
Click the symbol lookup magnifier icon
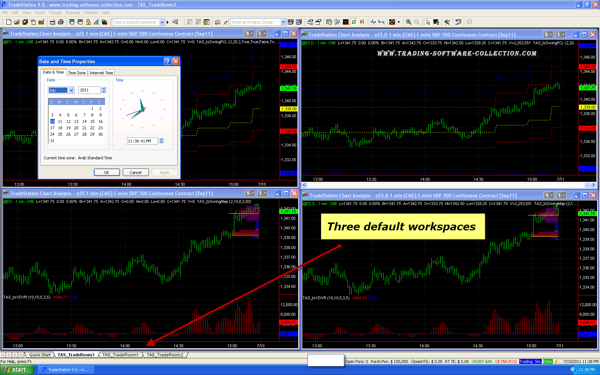point(175,22)
